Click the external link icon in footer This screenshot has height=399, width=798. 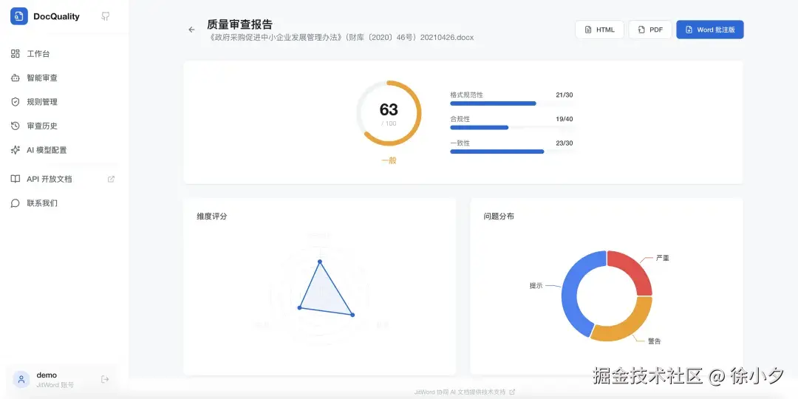click(512, 392)
